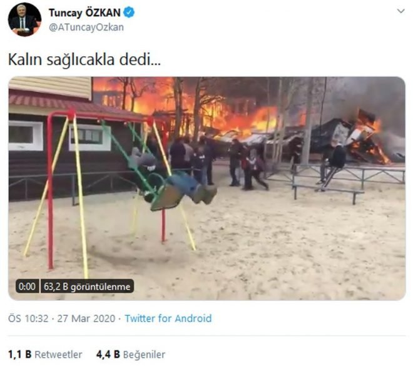
Task: Click the ÖS 10:32 post time
Action: coord(28,318)
